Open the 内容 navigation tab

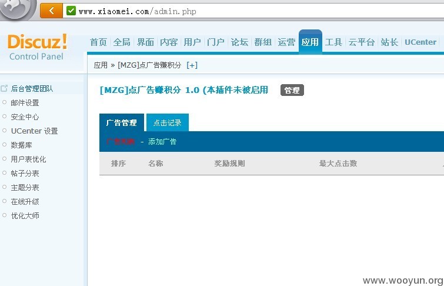click(169, 42)
